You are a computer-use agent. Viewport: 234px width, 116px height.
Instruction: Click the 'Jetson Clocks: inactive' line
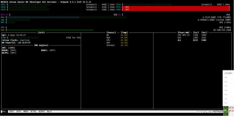point(16,40)
